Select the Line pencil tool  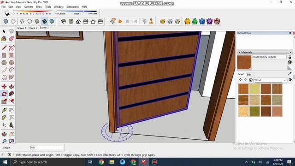point(4,48)
